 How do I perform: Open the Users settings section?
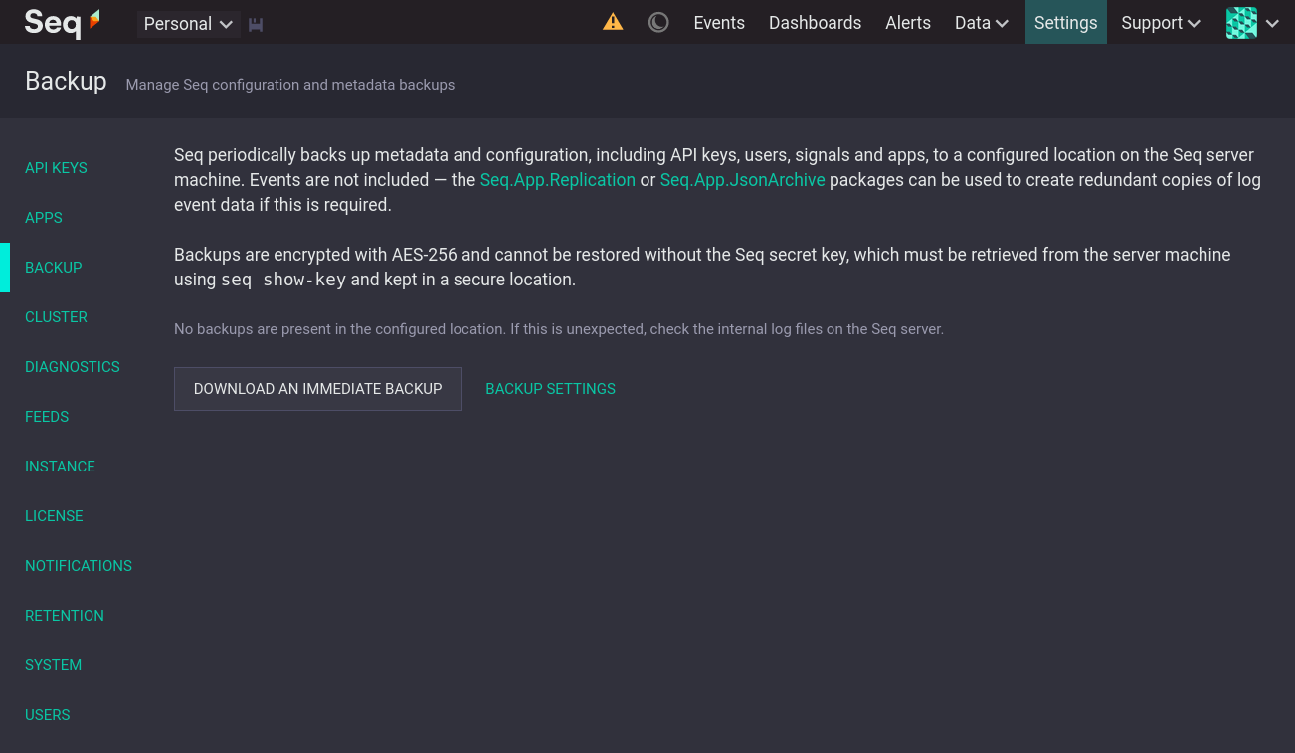click(48, 715)
